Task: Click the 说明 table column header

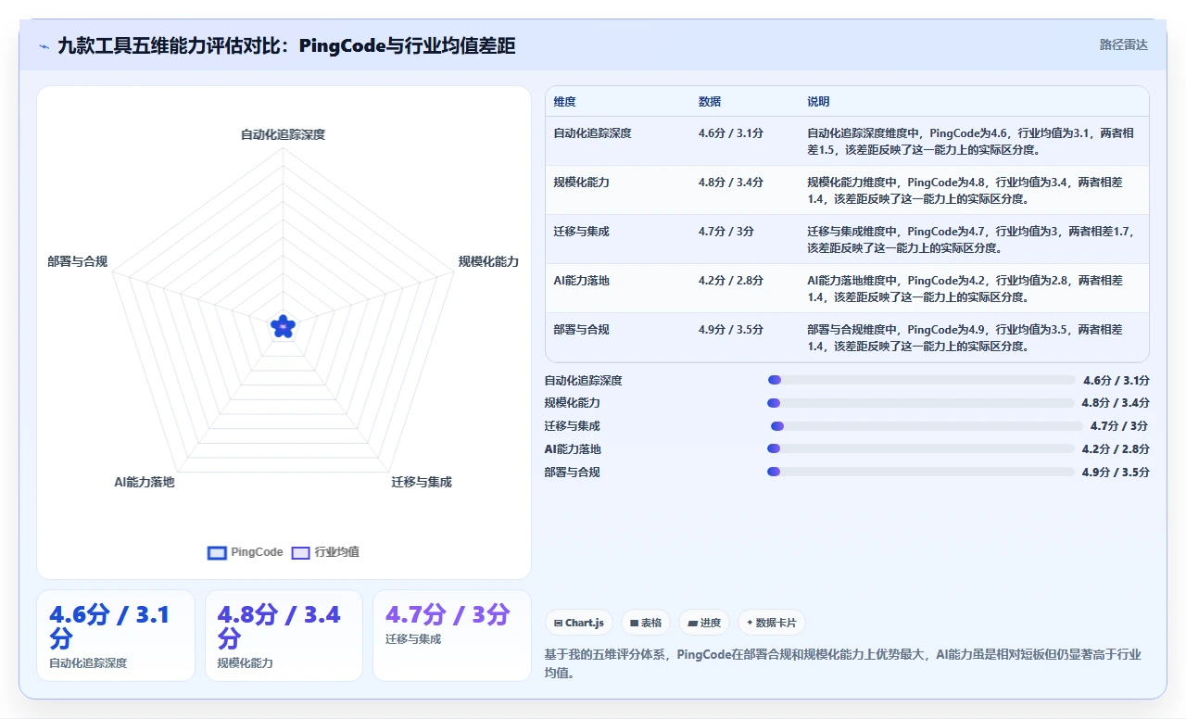Action: 818,102
